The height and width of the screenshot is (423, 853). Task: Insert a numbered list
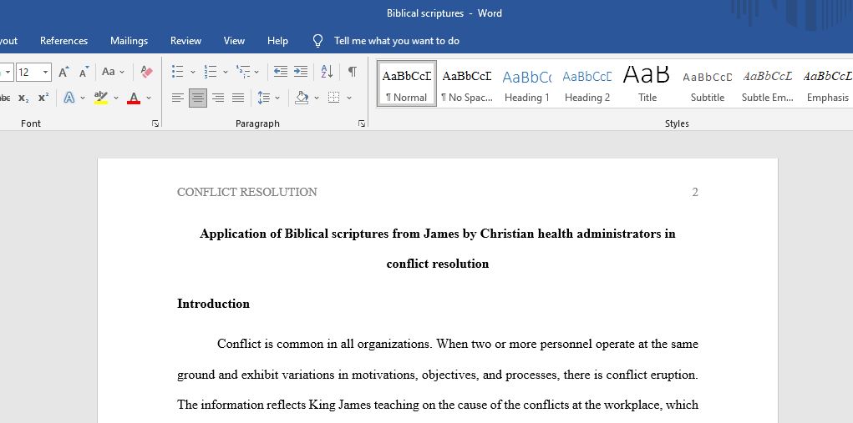tap(210, 72)
